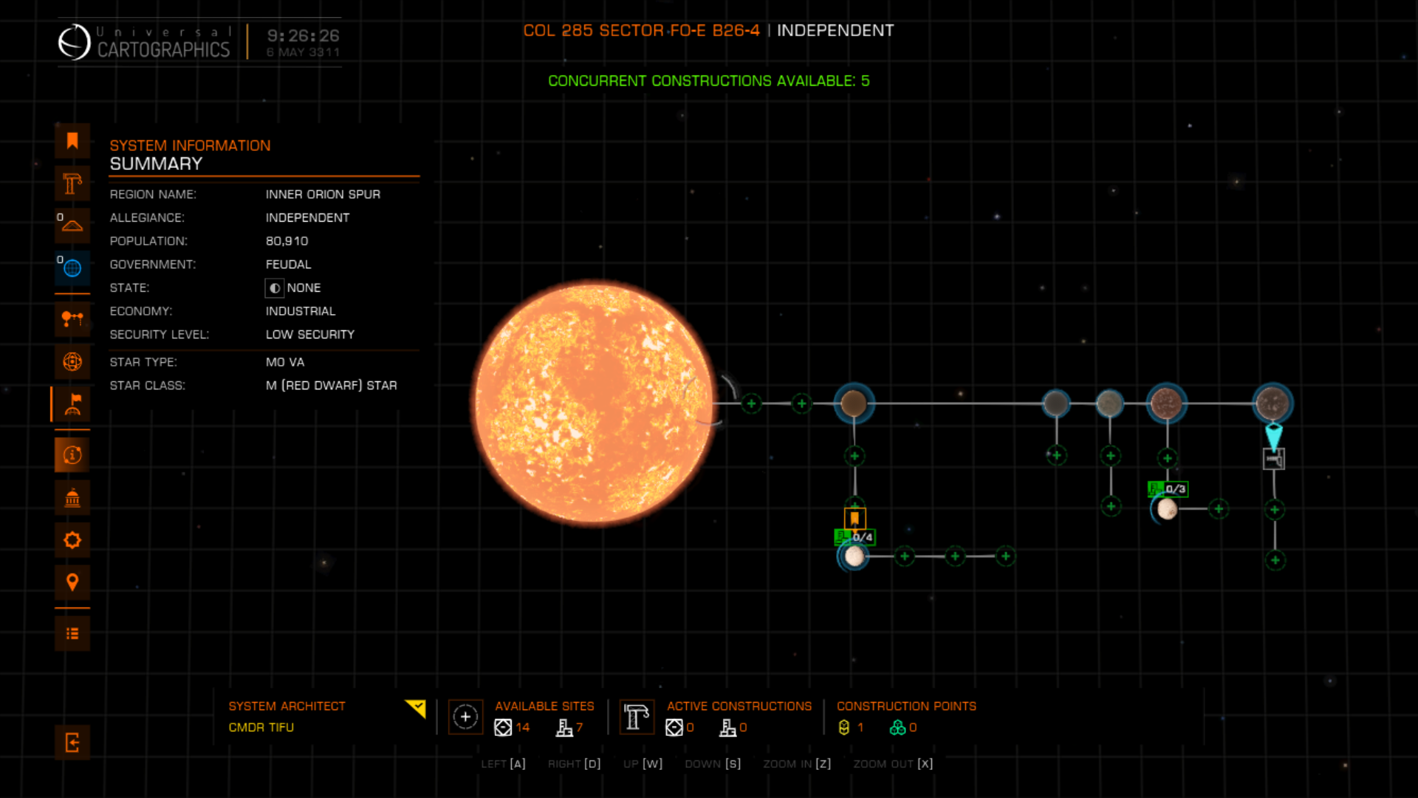Click the orbital station icon under last planet
The image size is (1418, 798).
point(1274,459)
